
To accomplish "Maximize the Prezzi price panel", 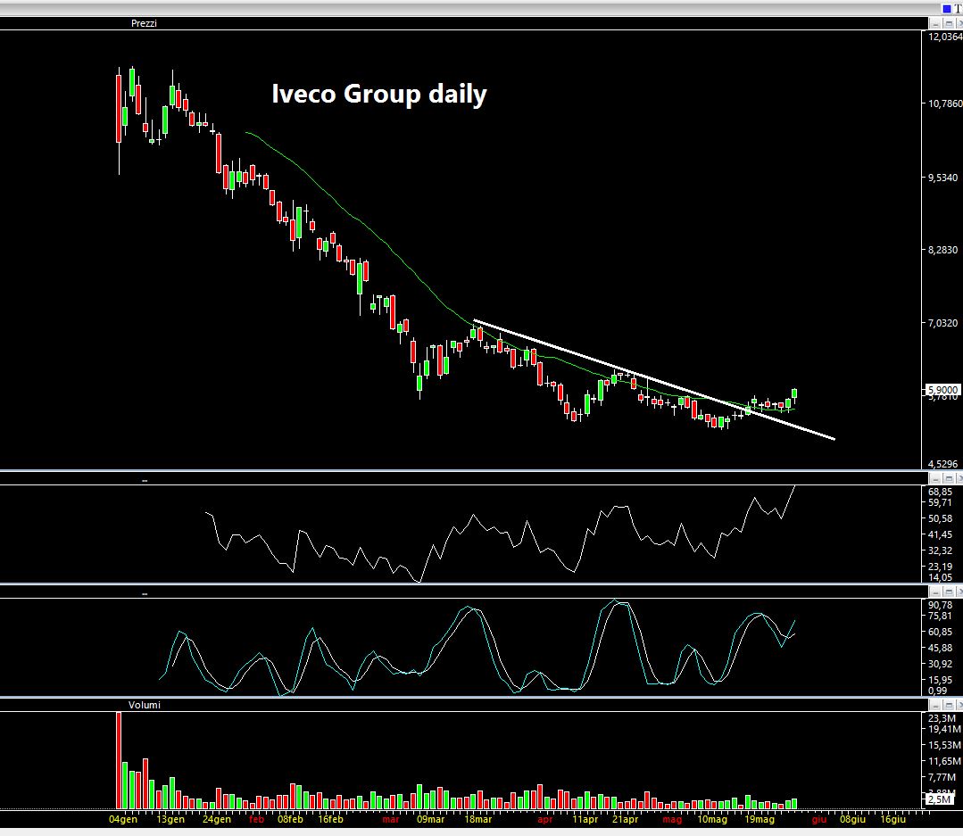I will coord(949,23).
